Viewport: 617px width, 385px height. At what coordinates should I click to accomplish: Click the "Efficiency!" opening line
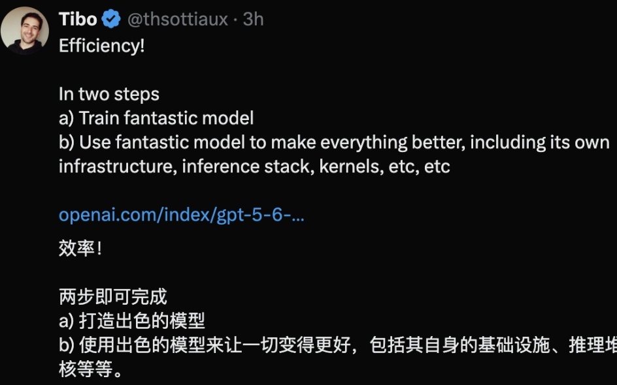pyautogui.click(x=101, y=46)
